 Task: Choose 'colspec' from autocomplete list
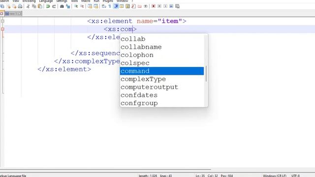[x=162, y=63]
